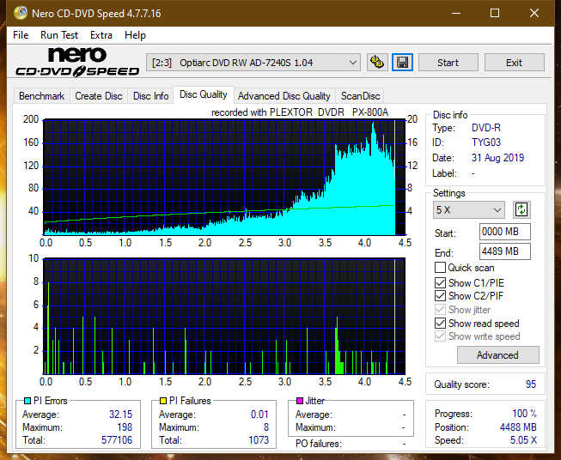Toggle the Show jitter checkbox
The width and height of the screenshot is (561, 460).
tap(440, 310)
